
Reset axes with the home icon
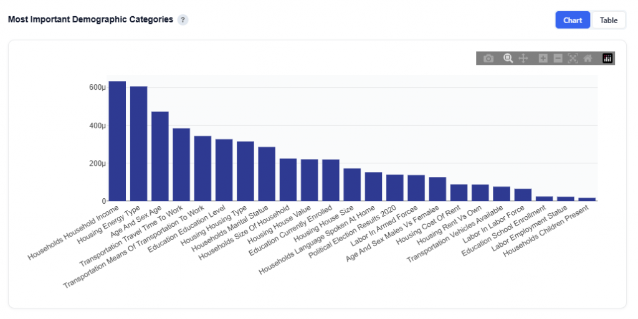coord(588,59)
